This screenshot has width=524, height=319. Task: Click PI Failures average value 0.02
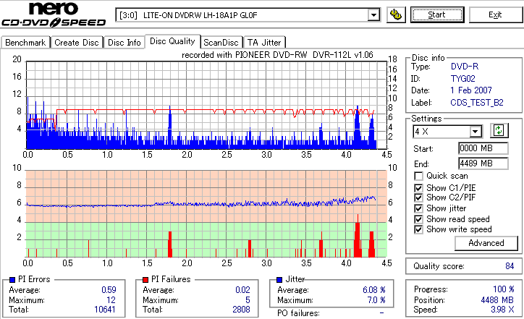click(x=242, y=290)
